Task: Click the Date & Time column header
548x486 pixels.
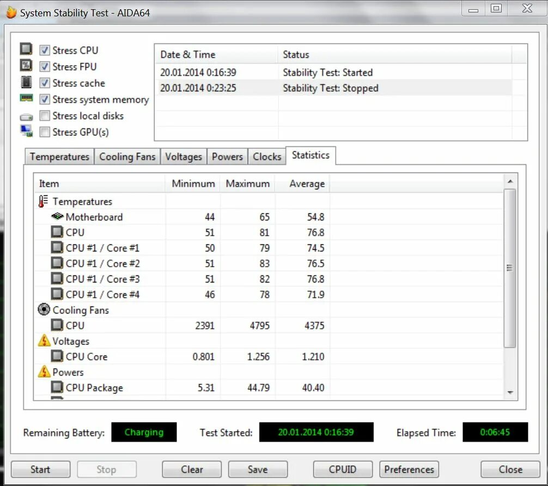Action: pos(216,54)
